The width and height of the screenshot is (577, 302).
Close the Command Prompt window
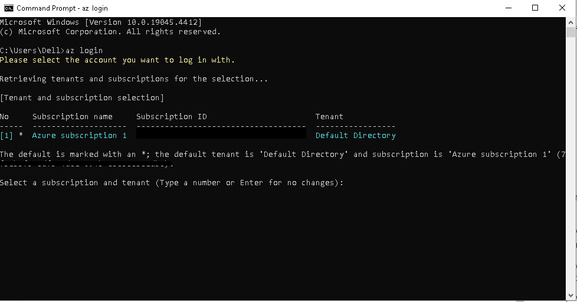562,8
